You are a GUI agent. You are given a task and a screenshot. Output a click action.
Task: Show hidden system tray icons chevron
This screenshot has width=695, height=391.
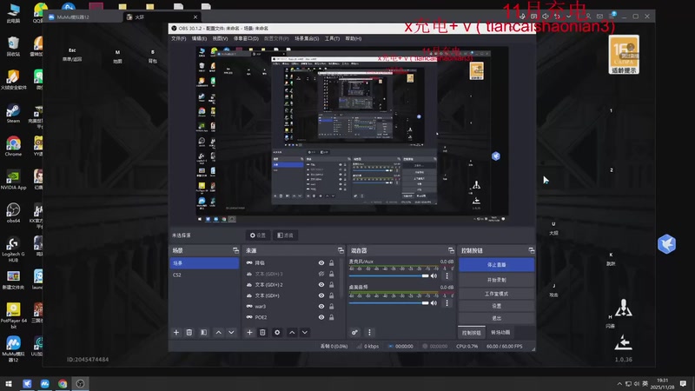pyautogui.click(x=619, y=383)
